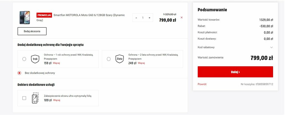Proceed with the red Dalej button
This screenshot has height=115, width=285.
coord(235,72)
